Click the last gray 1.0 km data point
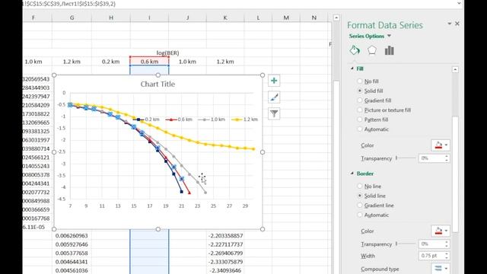This screenshot has height=274, width=487. tap(205, 193)
